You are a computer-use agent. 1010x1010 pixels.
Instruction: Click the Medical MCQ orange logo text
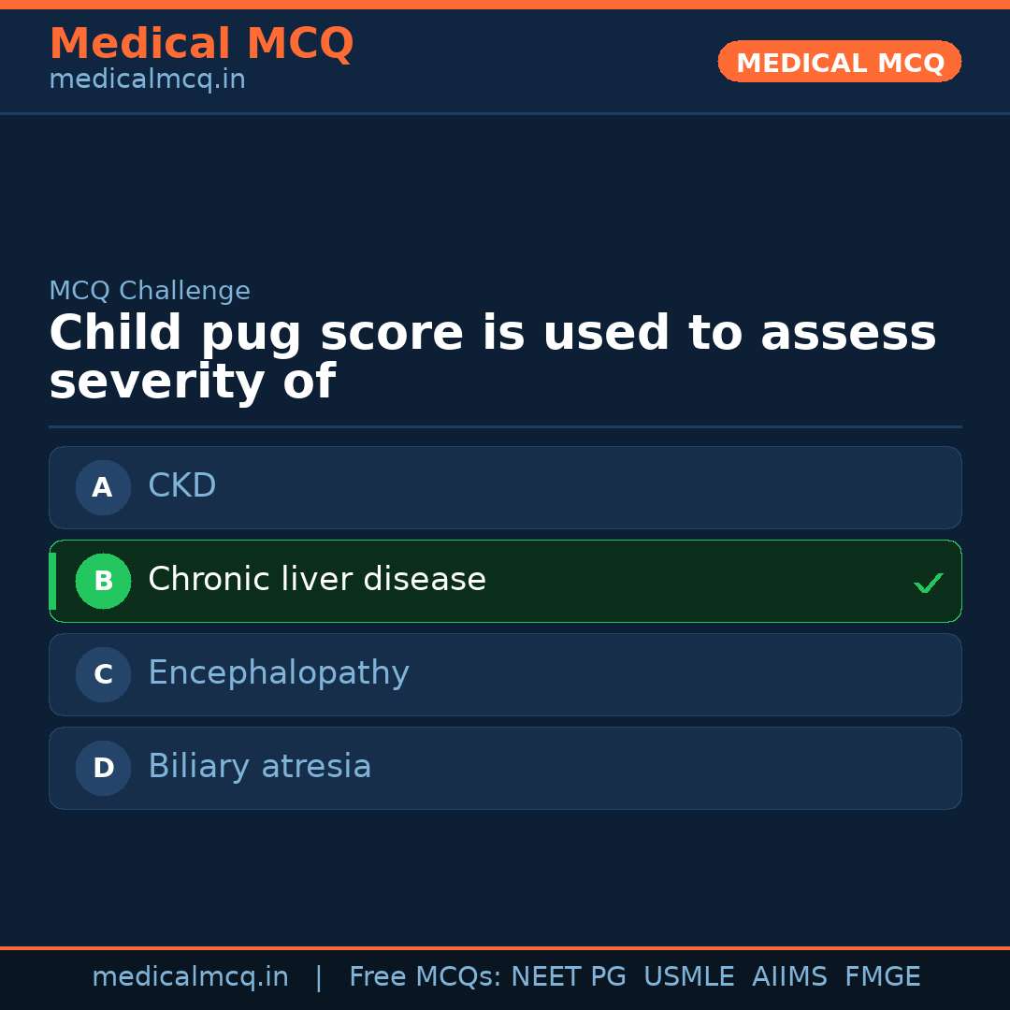coord(201,43)
